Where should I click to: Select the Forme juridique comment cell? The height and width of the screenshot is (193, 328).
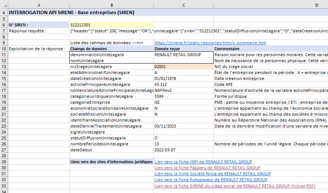pyautogui.click(x=271, y=96)
